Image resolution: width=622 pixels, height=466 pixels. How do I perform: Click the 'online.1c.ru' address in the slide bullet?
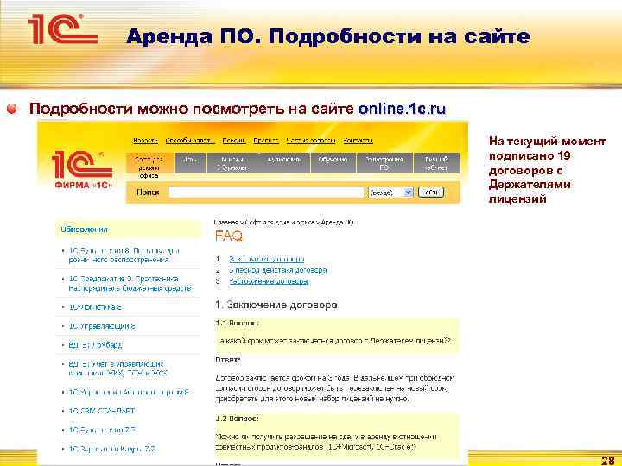pyautogui.click(x=402, y=109)
